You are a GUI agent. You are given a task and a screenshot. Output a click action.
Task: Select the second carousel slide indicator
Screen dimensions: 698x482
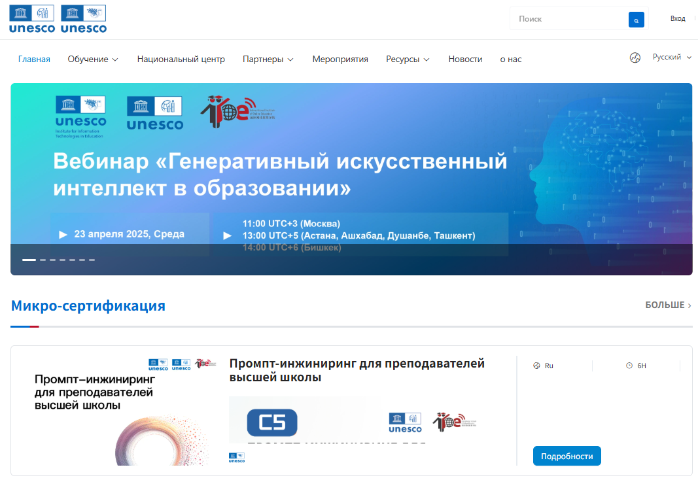[x=43, y=260]
